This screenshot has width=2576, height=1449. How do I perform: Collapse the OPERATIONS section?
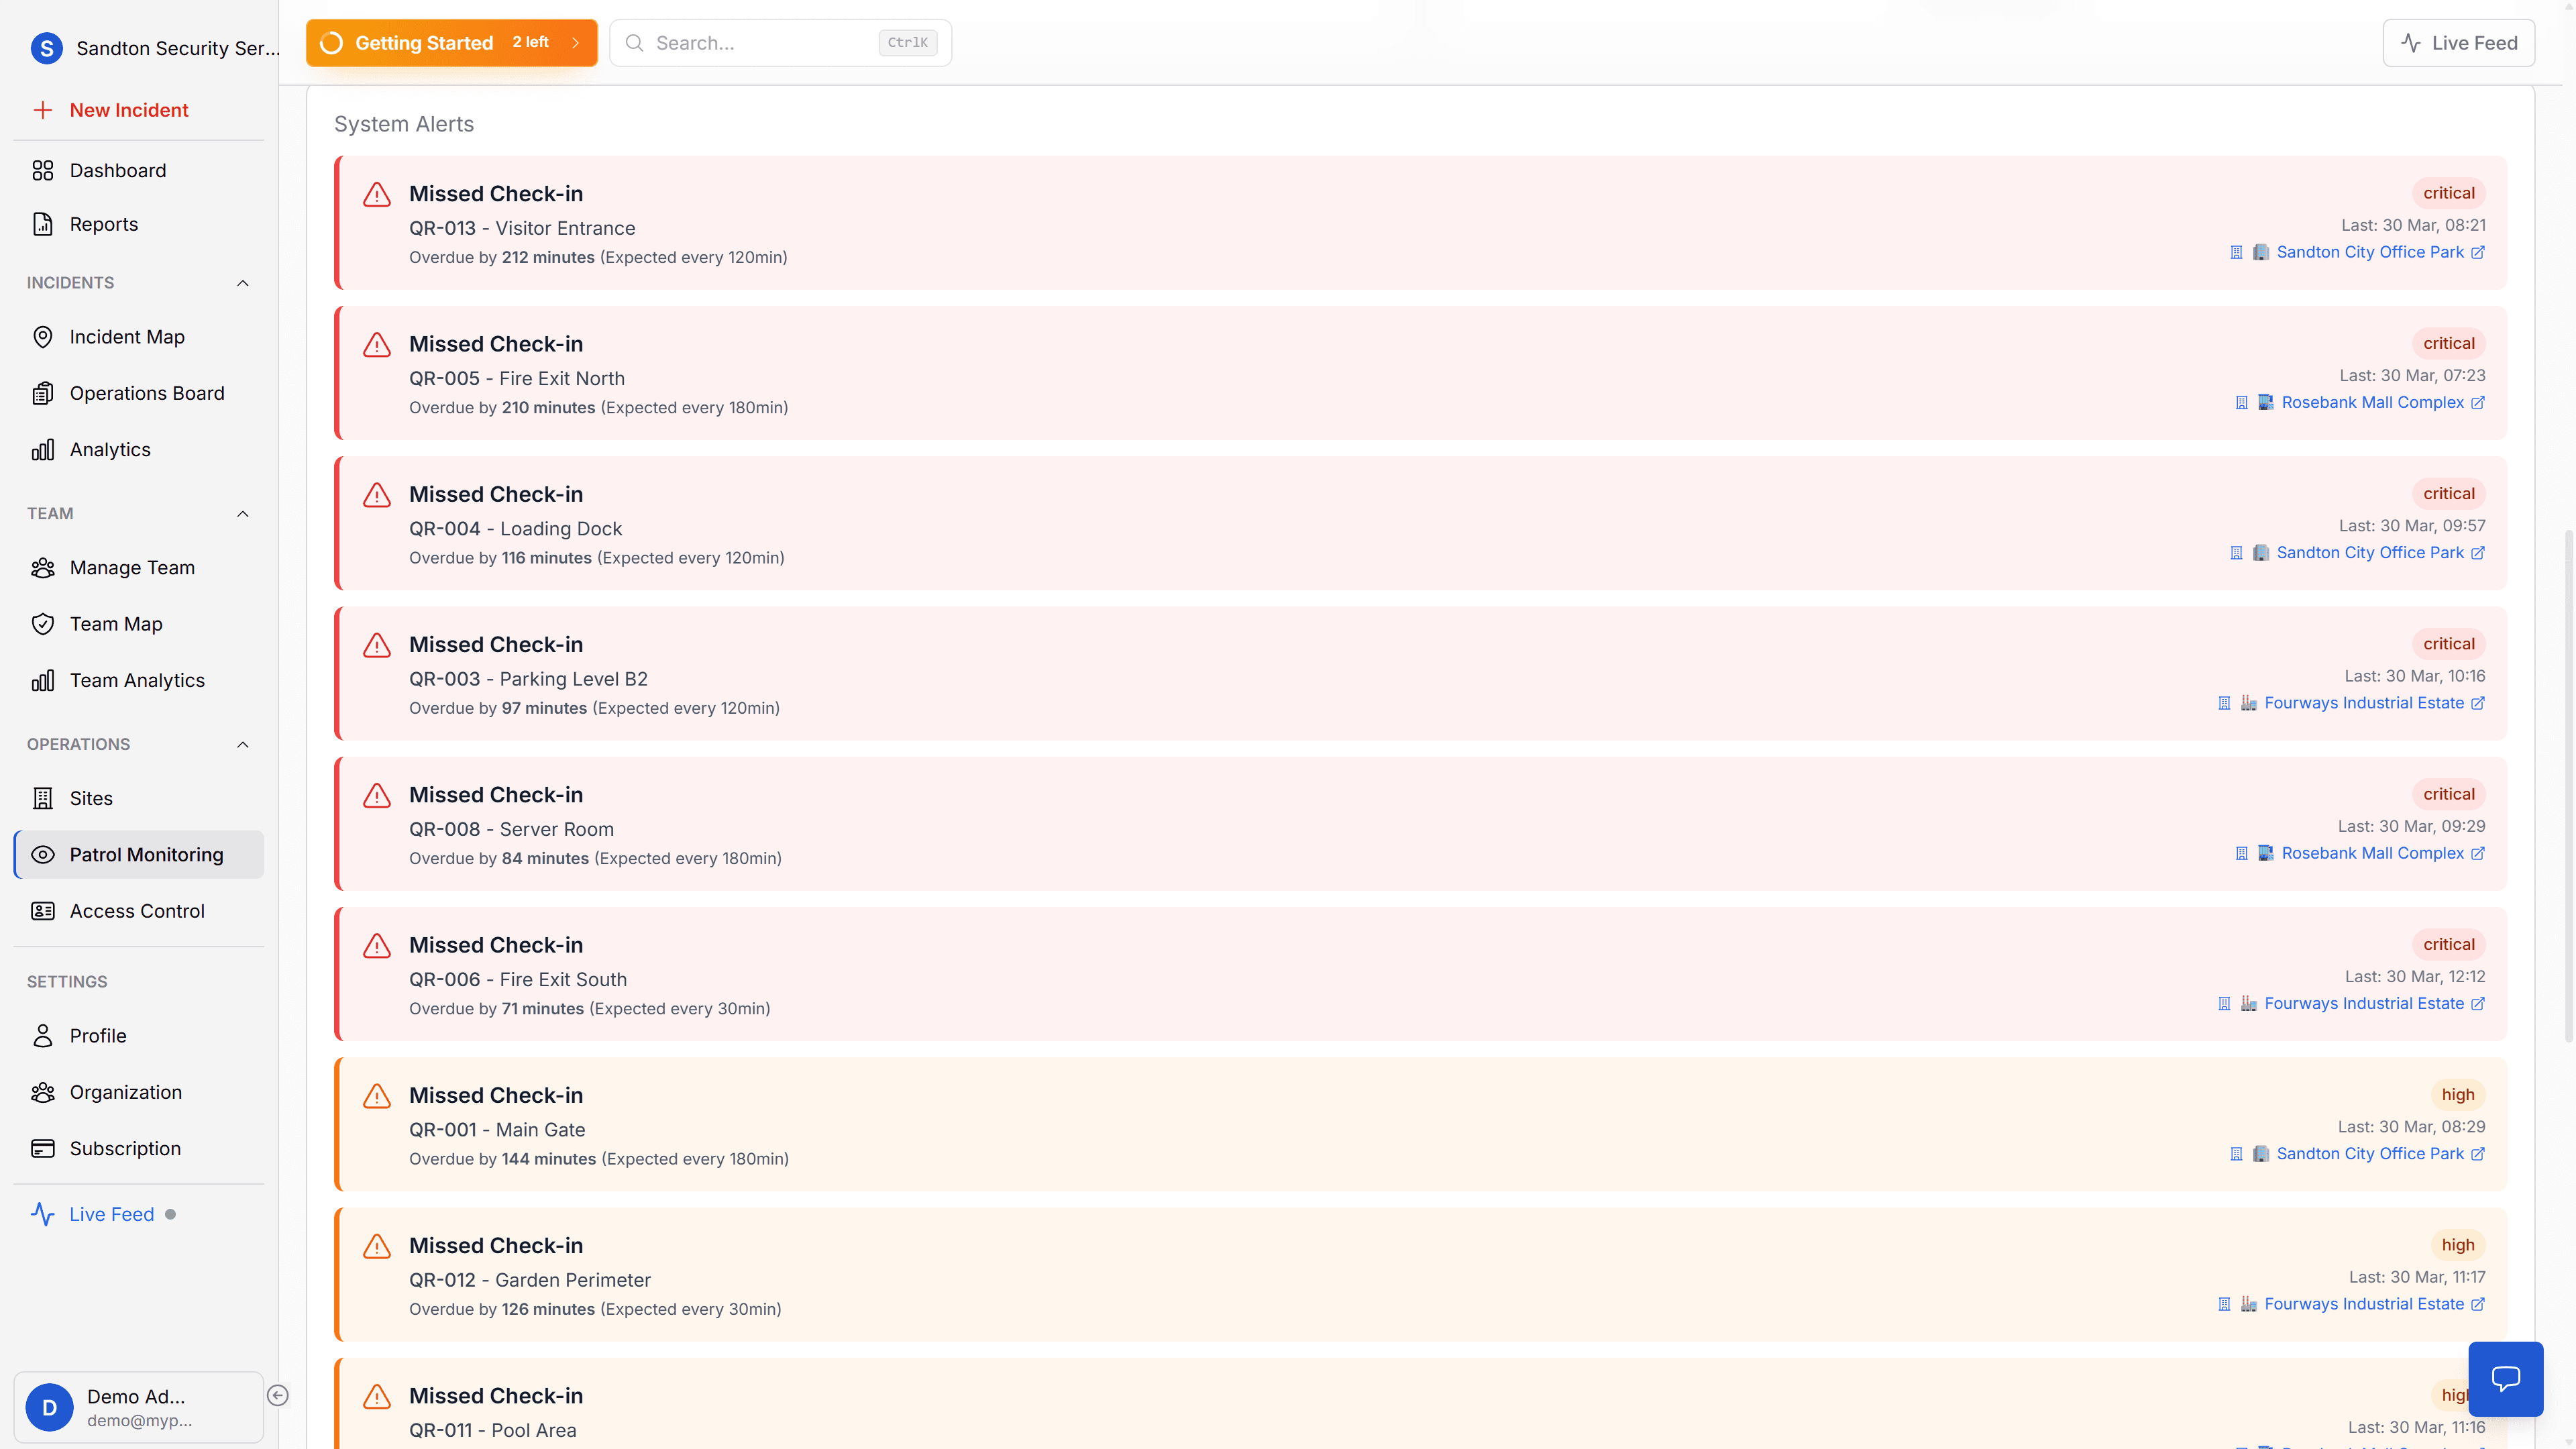[x=243, y=744]
